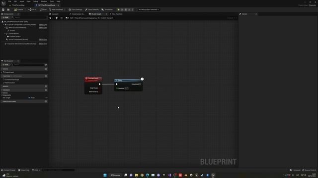The height and width of the screenshot is (178, 318).
Task: Click the graph overview grid icon
Action: point(67,18)
